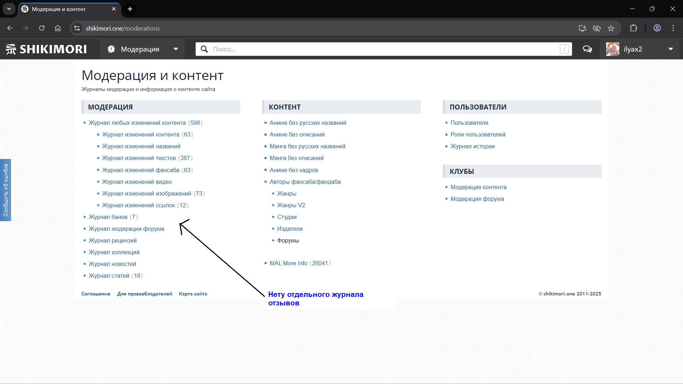
Task: Click the Shikimori logo icon
Action: coord(11,49)
